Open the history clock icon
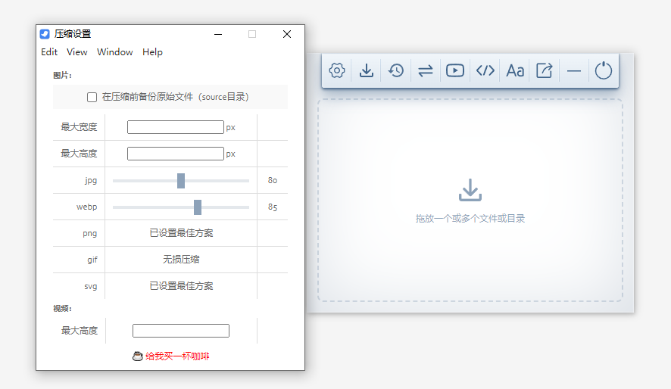Viewport: 671px width, 389px height. (396, 70)
